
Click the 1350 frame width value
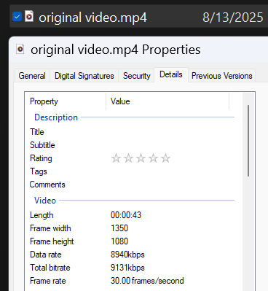click(119, 228)
